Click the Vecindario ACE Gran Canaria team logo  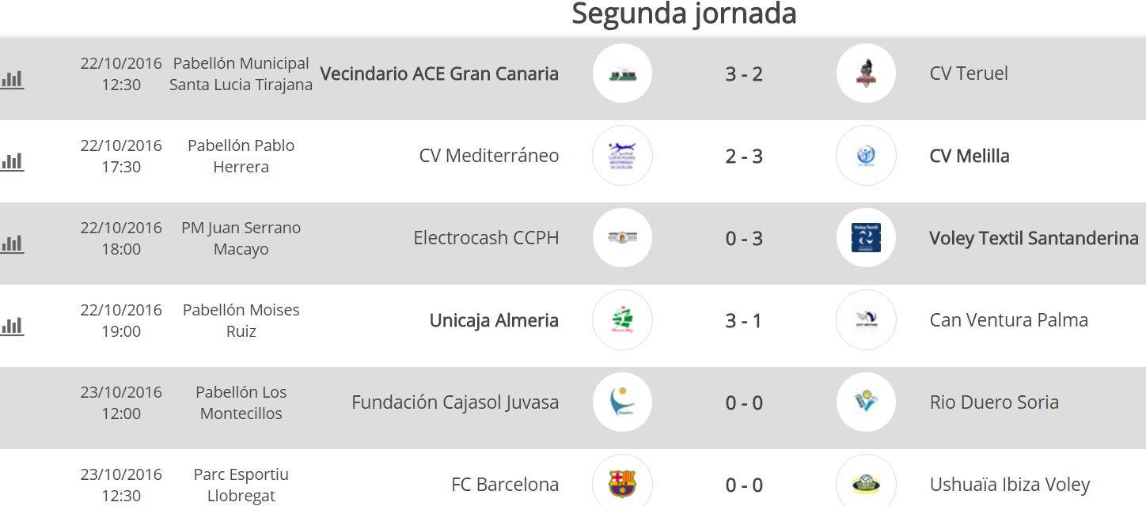622,74
